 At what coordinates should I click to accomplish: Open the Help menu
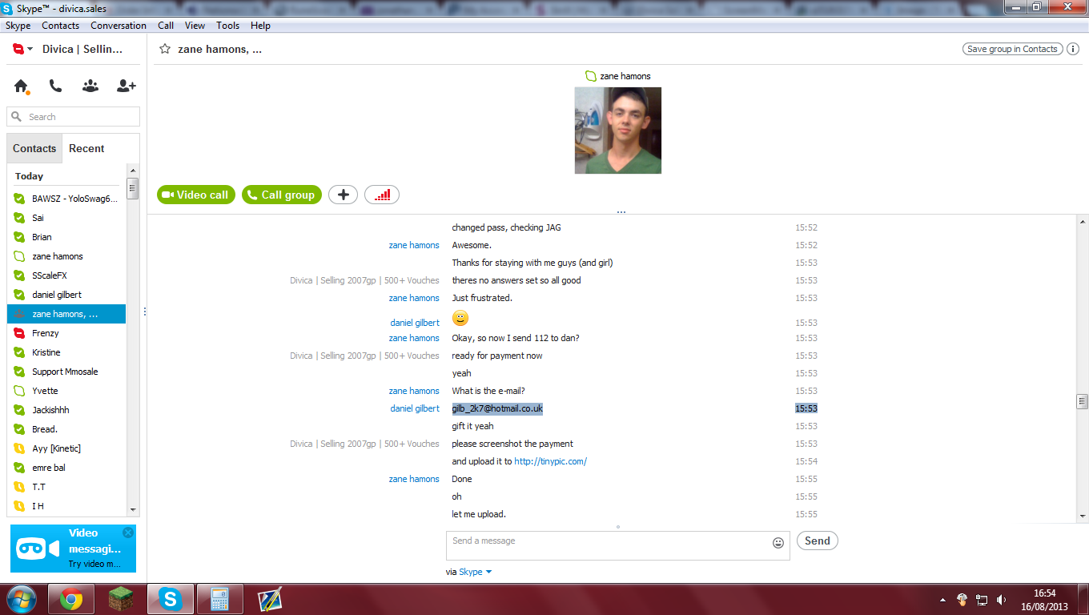(260, 26)
